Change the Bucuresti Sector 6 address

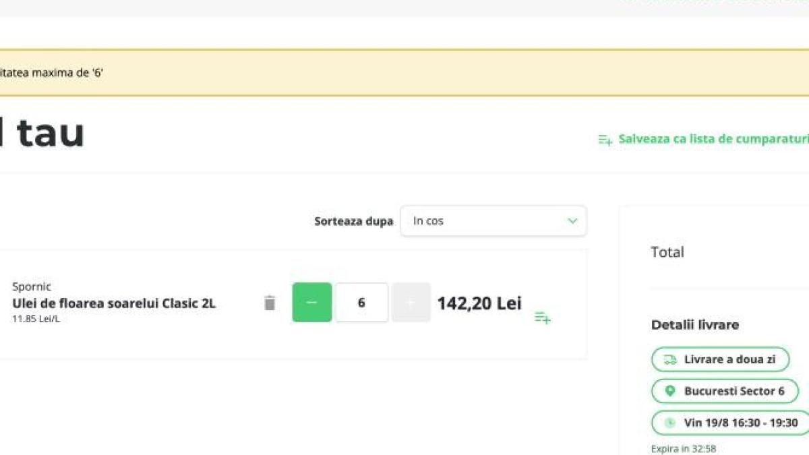(x=733, y=391)
